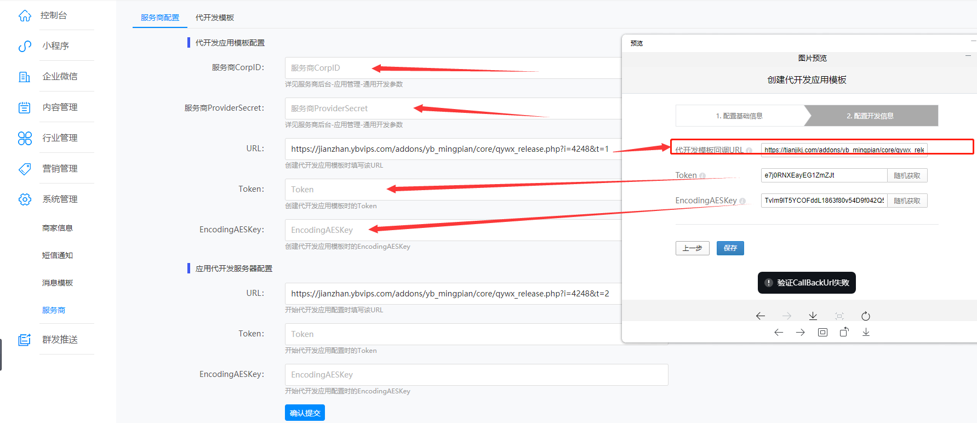Open the 行业管理 four-petal icon
The image size is (977, 423).
pos(25,138)
